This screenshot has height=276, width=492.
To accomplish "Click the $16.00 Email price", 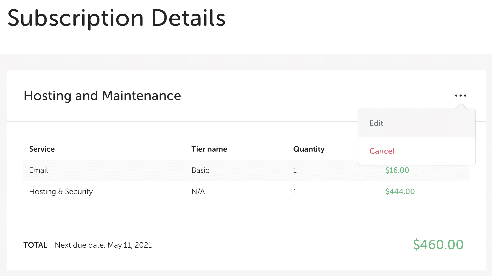I will pyautogui.click(x=397, y=170).
